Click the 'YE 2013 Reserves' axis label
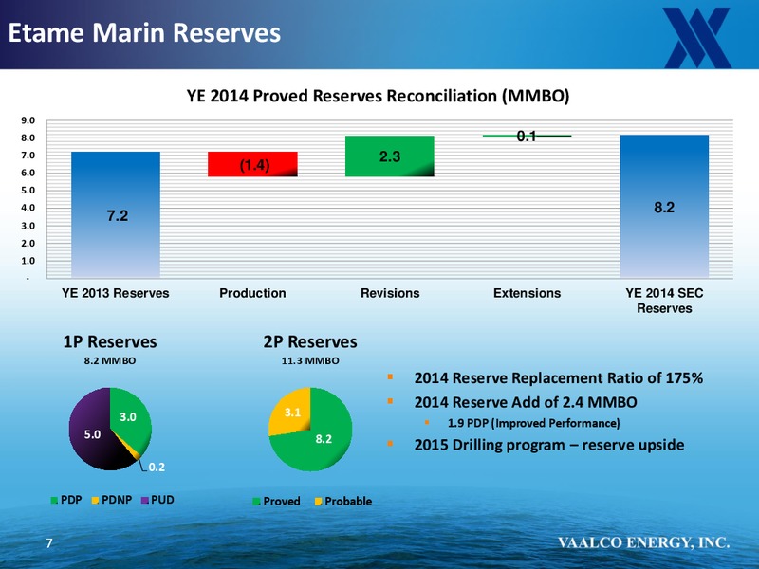759x569 pixels. click(x=116, y=293)
